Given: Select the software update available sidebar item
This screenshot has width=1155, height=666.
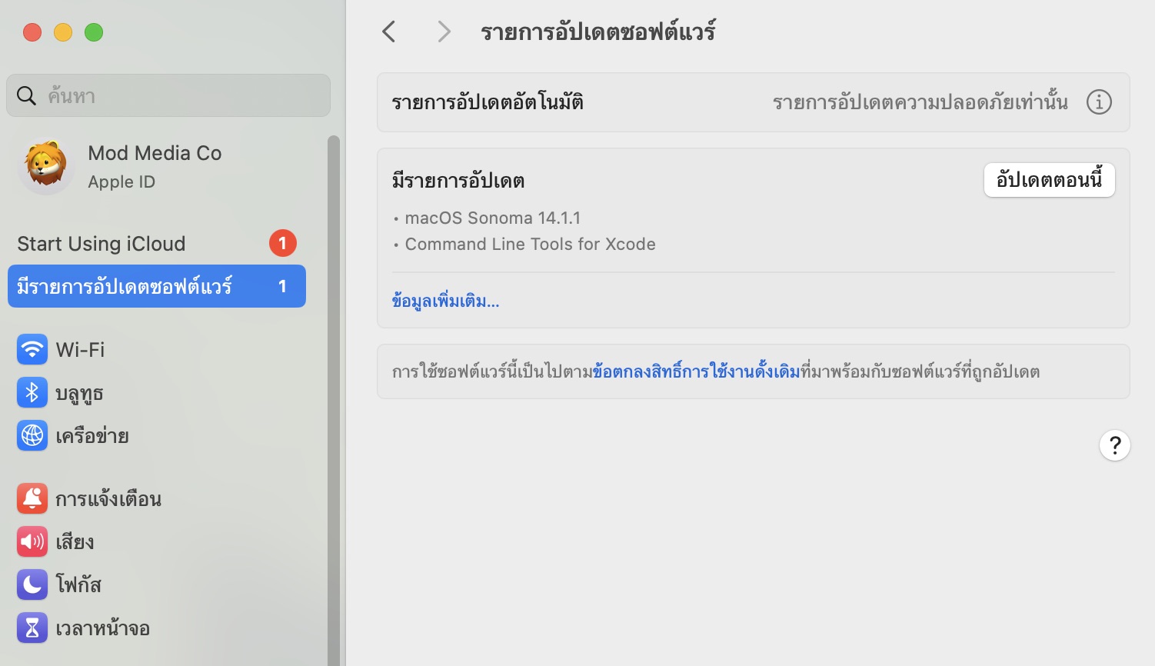Looking at the screenshot, I should [x=156, y=287].
